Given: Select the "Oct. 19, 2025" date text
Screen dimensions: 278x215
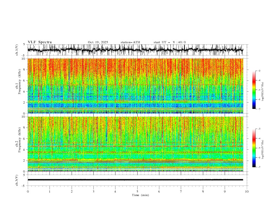Looking at the screenshot, I should click(x=98, y=42).
